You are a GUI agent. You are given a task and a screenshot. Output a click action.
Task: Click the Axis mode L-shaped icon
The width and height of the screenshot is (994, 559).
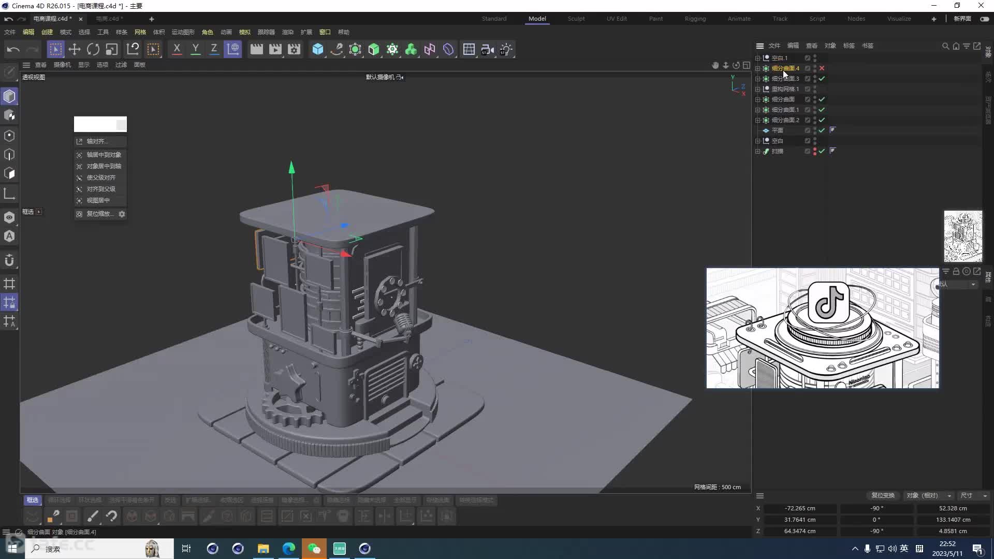coord(9,194)
